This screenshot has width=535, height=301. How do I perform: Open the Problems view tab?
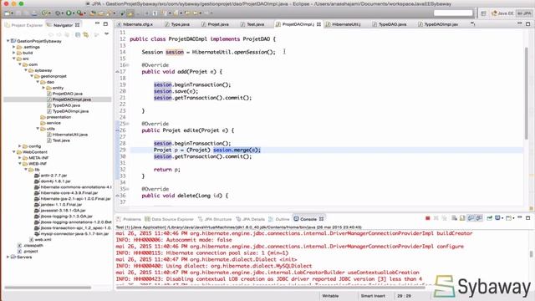click(x=129, y=219)
